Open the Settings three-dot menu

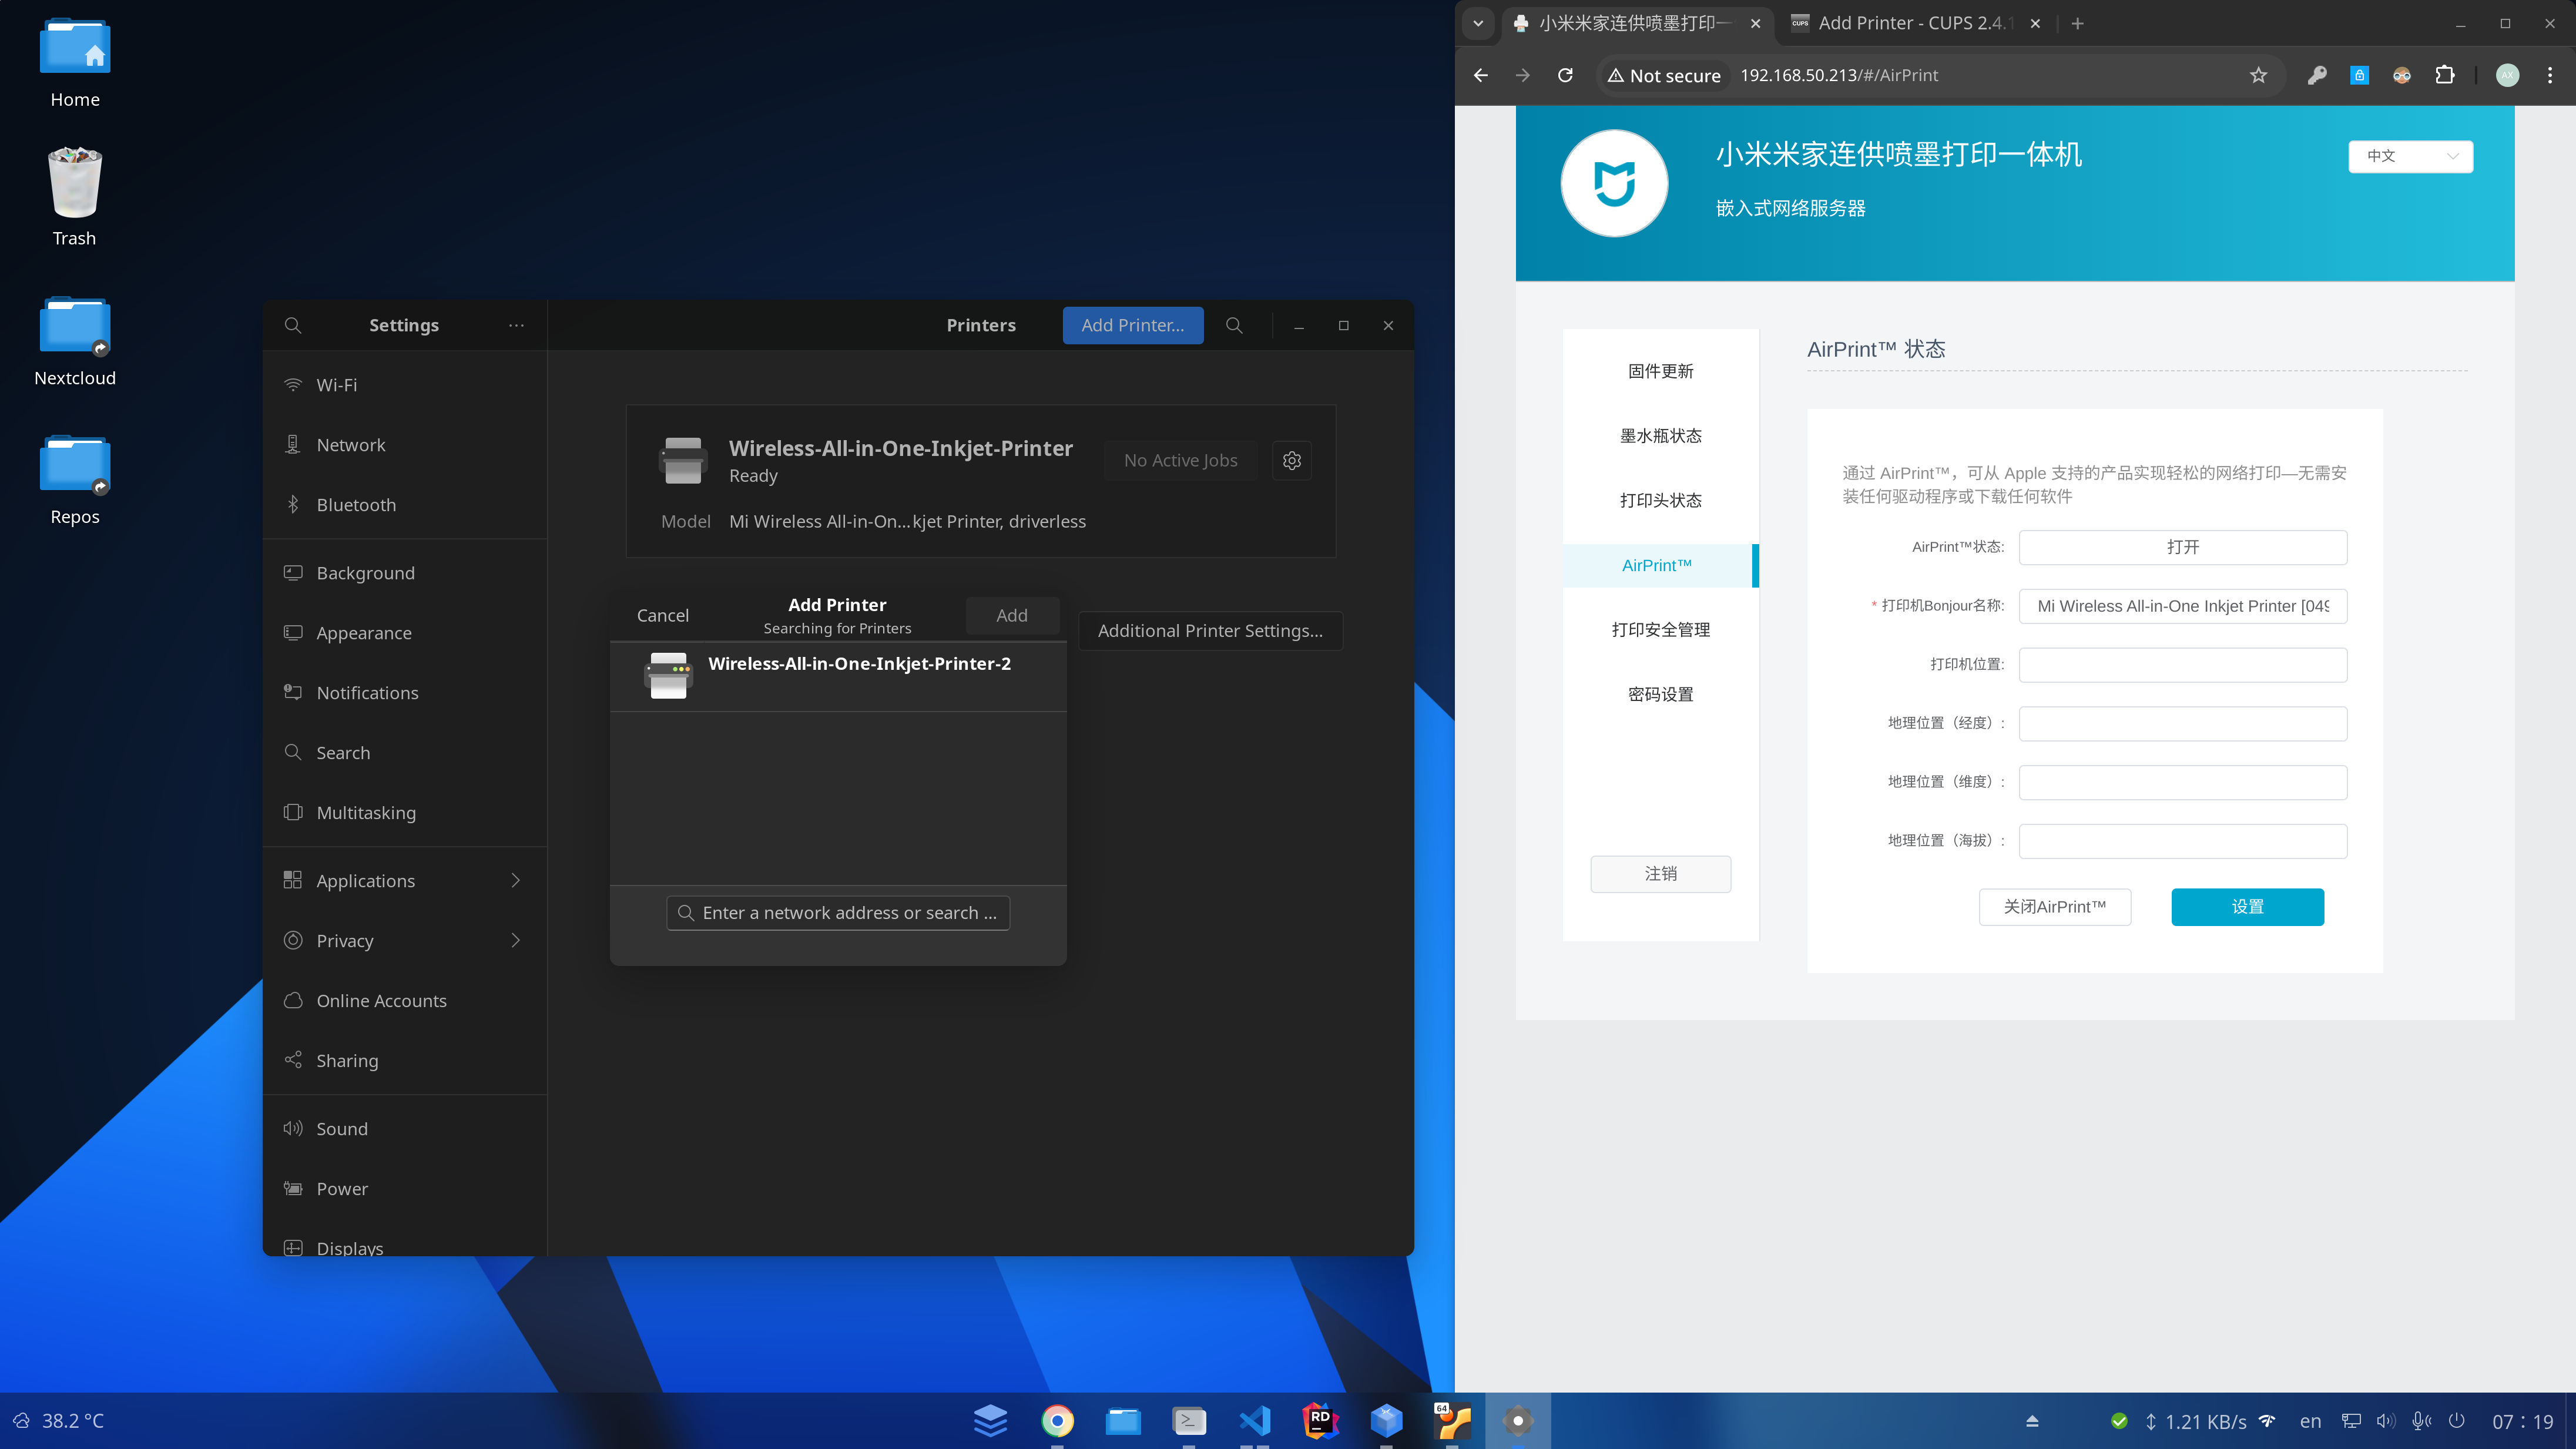[x=516, y=325]
